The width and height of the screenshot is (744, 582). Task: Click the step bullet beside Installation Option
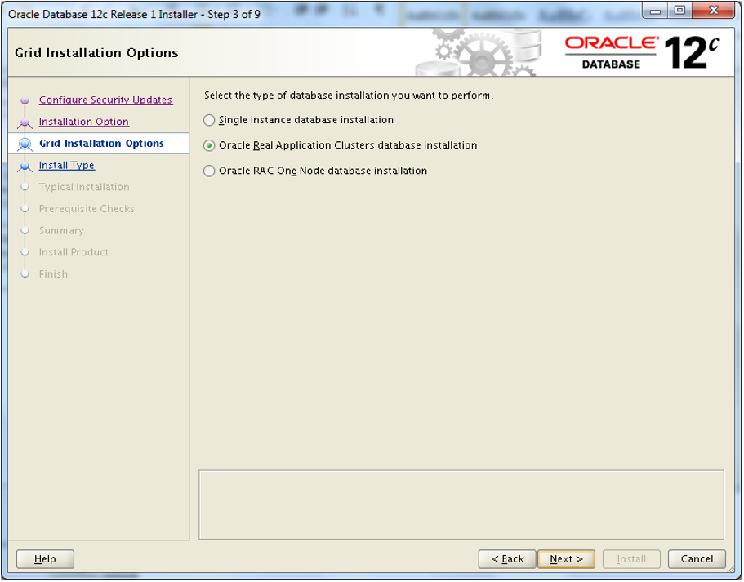(25, 122)
